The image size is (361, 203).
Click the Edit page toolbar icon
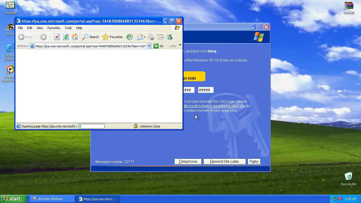(160, 37)
